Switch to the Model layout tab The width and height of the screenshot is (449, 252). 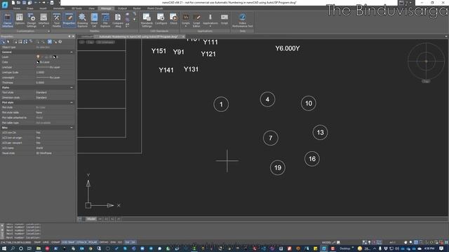(x=91, y=219)
